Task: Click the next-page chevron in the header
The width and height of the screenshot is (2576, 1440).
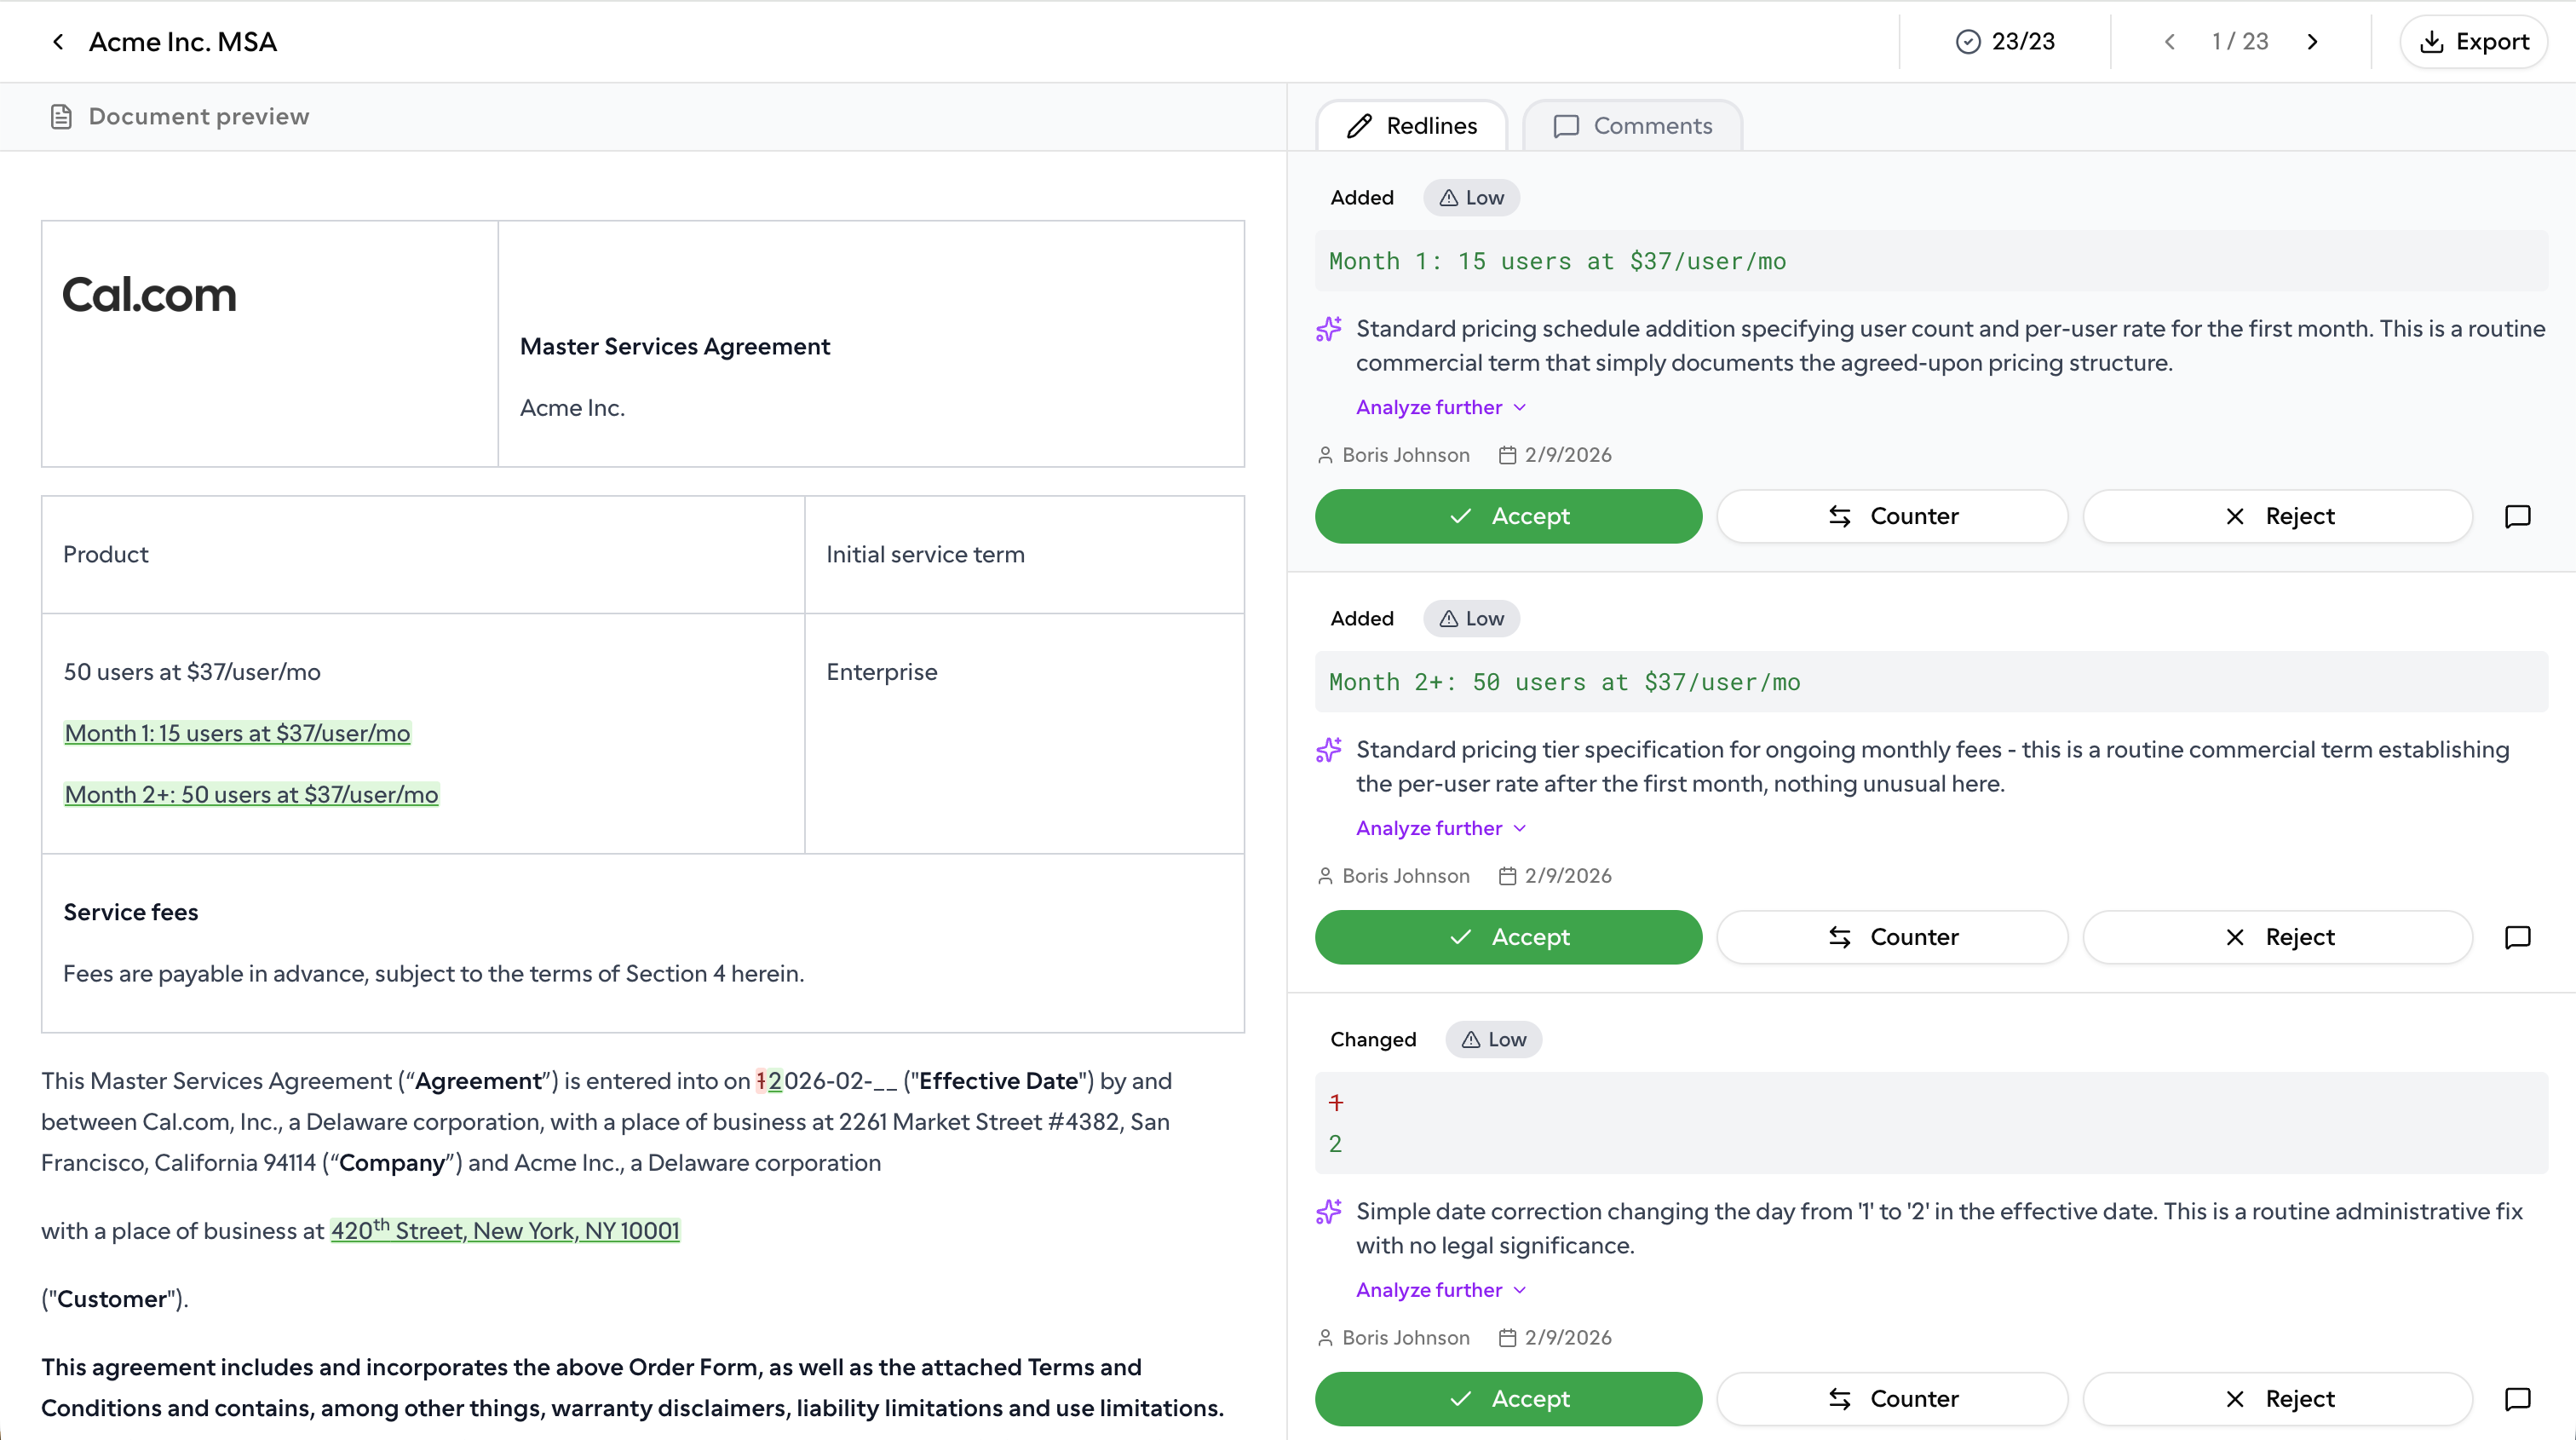Action: pyautogui.click(x=2314, y=41)
